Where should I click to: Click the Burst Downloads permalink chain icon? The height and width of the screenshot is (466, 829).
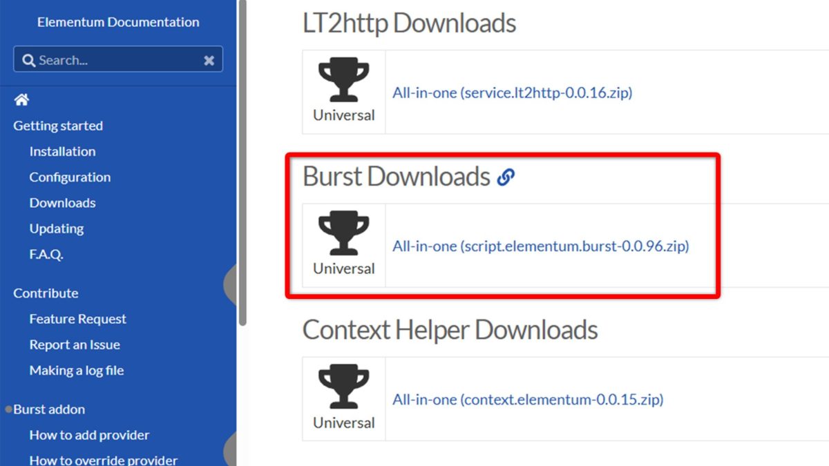[x=506, y=177]
